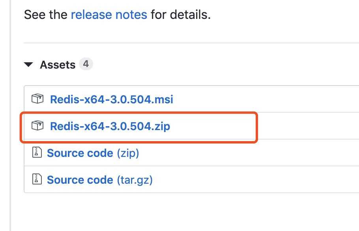The image size is (359, 231).
Task: Collapse the Assets disclosure triangle
Action: coord(28,65)
